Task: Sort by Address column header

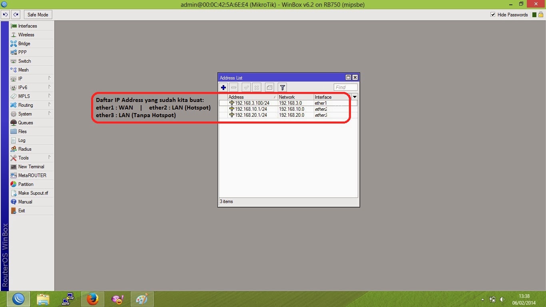Action: [253, 97]
